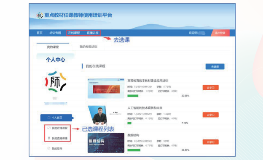263x160 pixels.
Task: Open 首页 in the navigation bar
Action: pyautogui.click(x=40, y=33)
